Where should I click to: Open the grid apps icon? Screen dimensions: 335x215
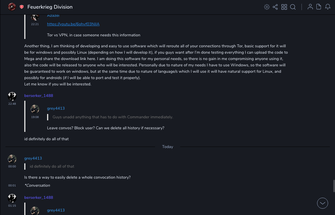point(284,7)
